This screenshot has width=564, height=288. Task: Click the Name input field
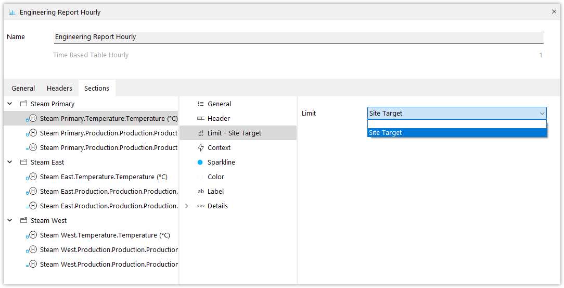tap(299, 37)
